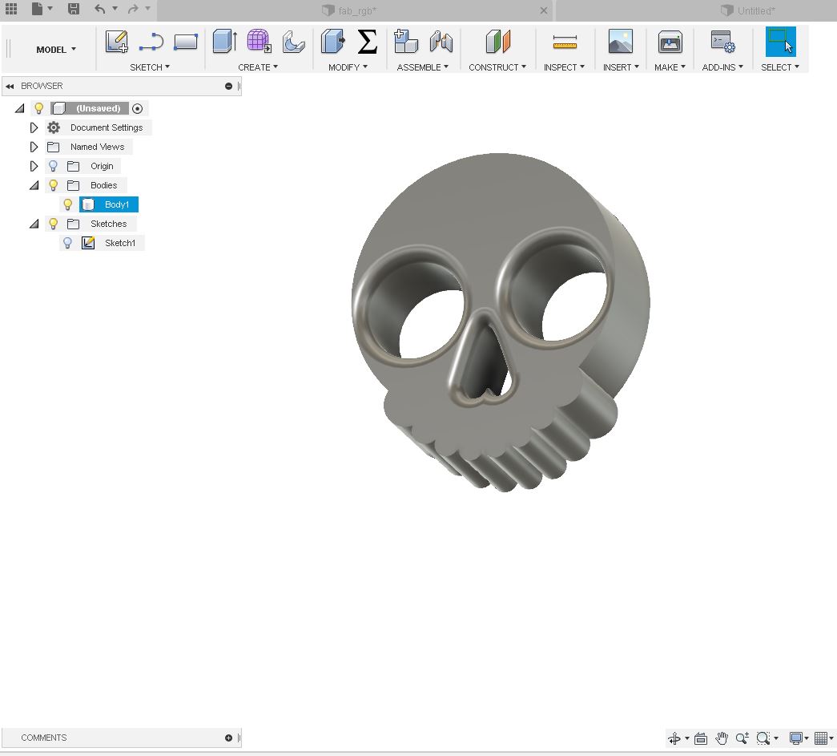The width and height of the screenshot is (837, 756).
Task: Expand the Named Views node
Action: click(x=34, y=147)
